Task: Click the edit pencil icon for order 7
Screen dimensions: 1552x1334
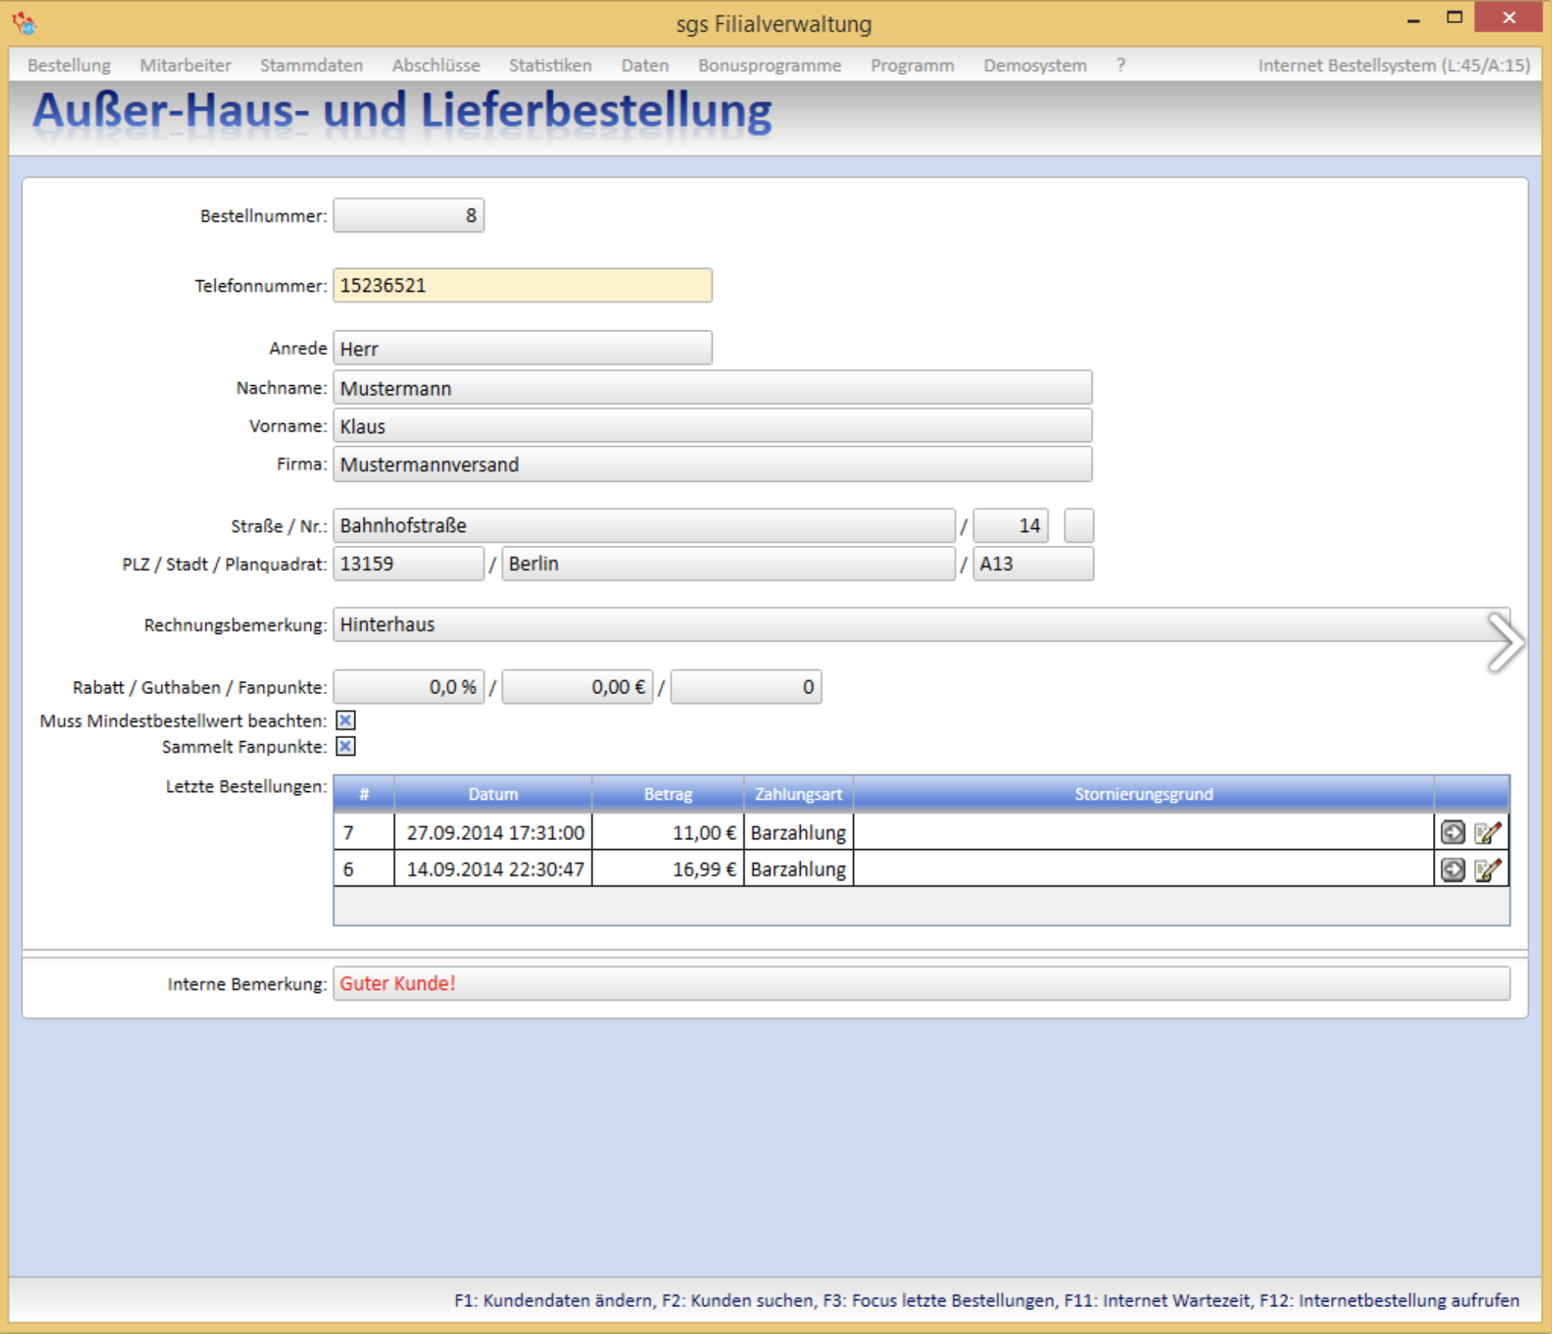Action: 1488,832
